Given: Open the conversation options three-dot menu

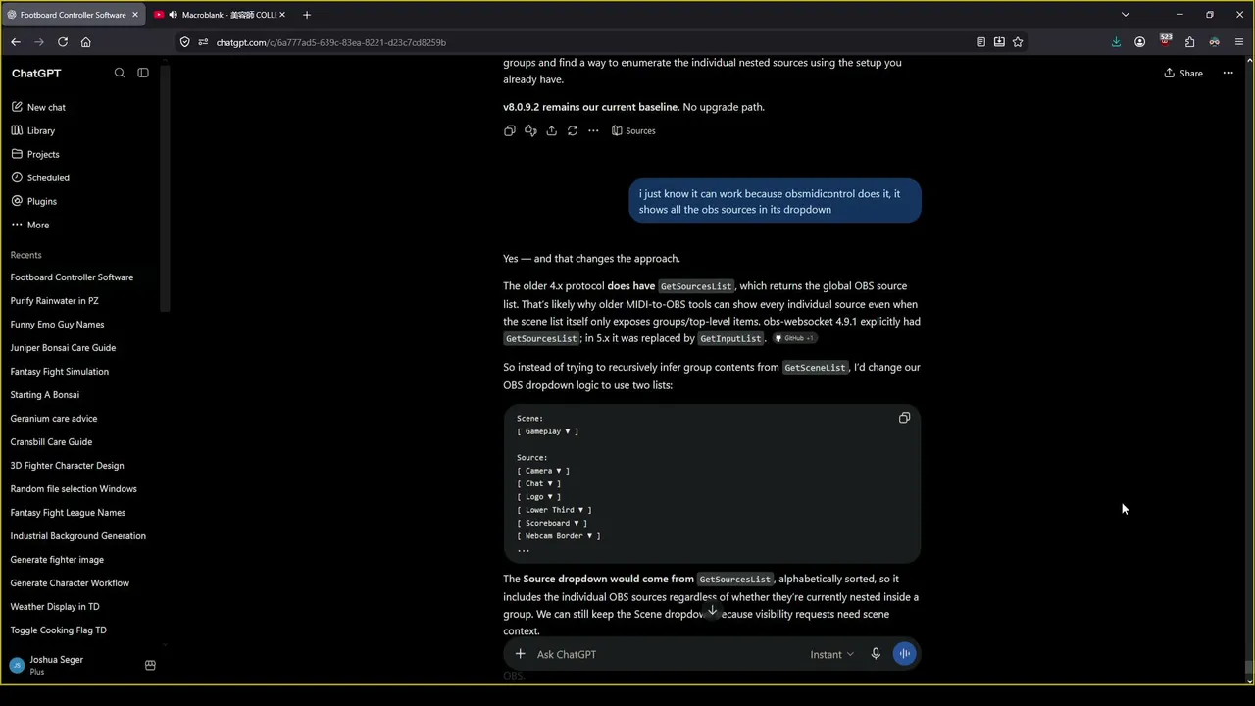Looking at the screenshot, I should click(x=1228, y=73).
